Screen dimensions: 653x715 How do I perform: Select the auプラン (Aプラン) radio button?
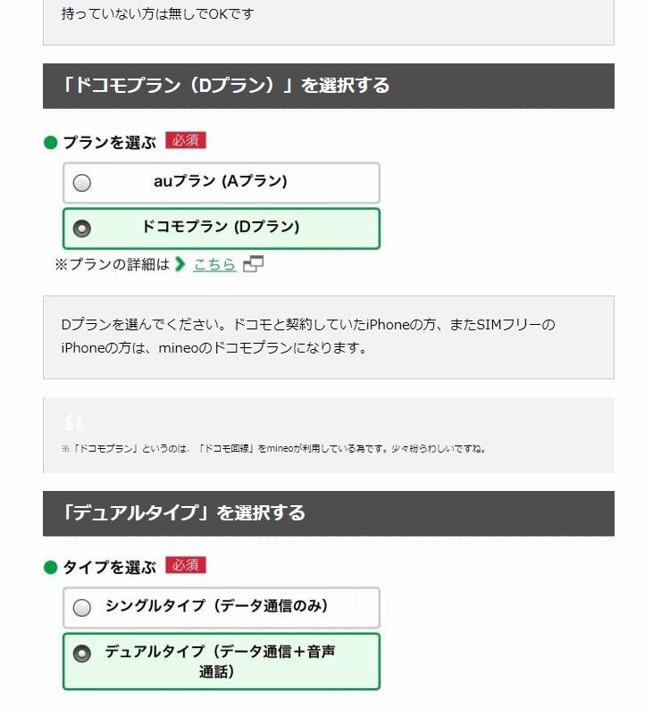coord(82,183)
